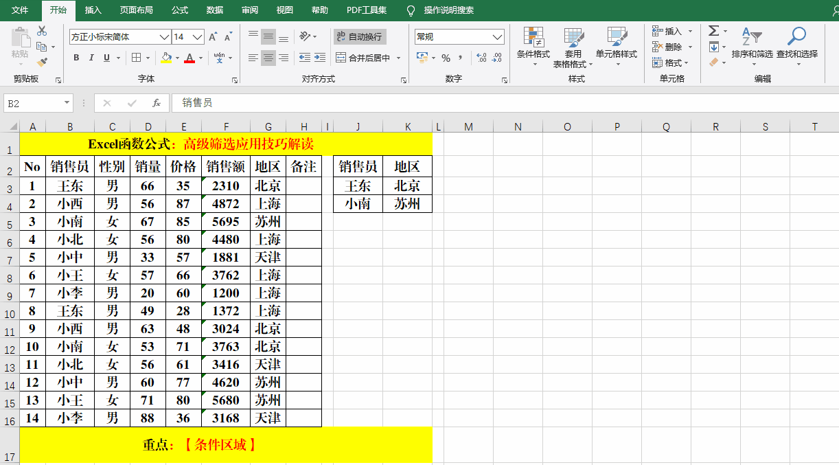
Task: Select the 格式刷 format painter
Action: coord(41,63)
